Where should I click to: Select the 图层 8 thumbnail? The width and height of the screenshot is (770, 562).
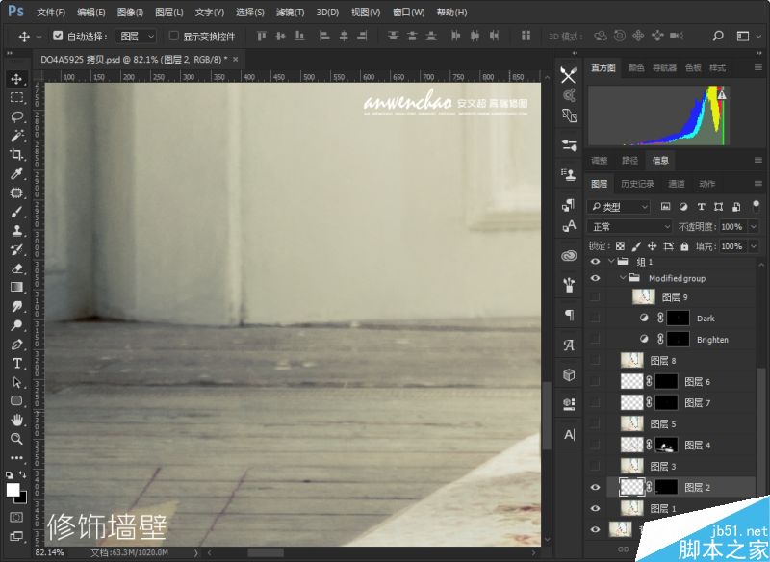point(631,360)
